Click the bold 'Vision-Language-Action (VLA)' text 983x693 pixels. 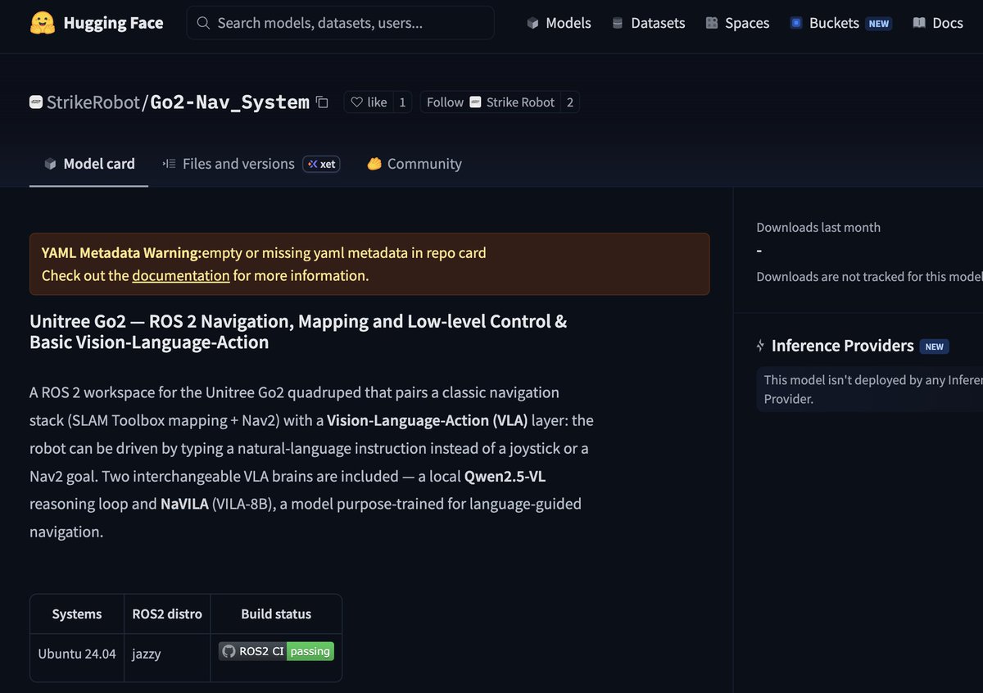coord(427,420)
